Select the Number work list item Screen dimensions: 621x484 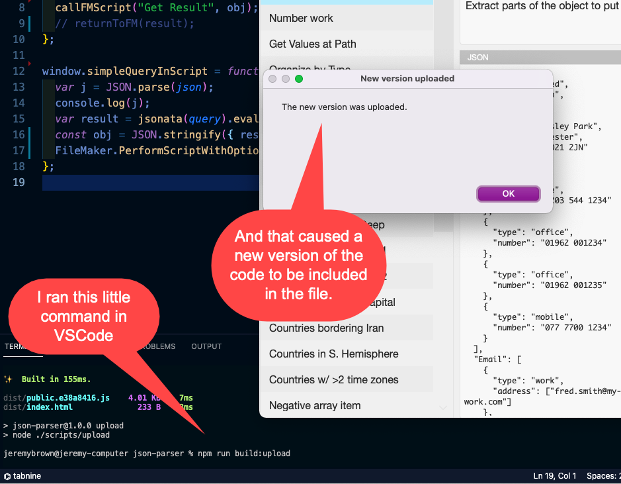(347, 19)
